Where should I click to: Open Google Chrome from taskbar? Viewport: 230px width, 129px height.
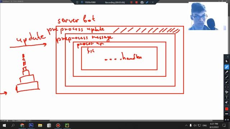click(x=22, y=125)
